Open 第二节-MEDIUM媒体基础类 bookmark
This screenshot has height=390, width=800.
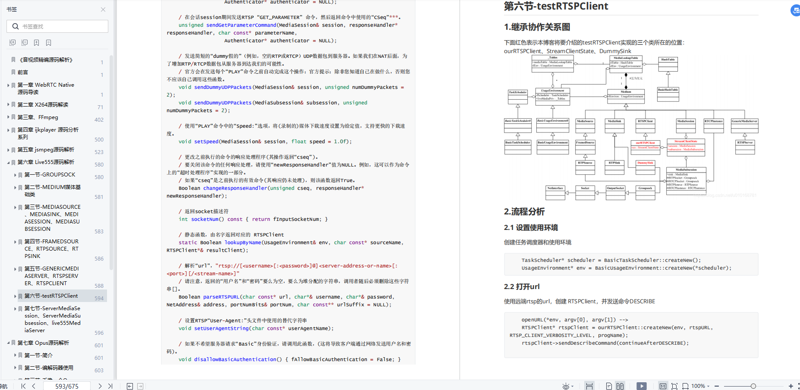click(x=52, y=191)
